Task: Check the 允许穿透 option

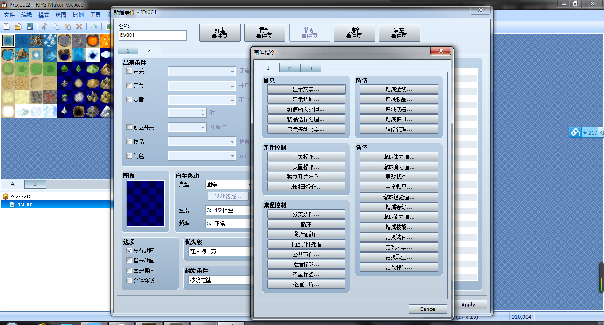Action: [x=129, y=281]
